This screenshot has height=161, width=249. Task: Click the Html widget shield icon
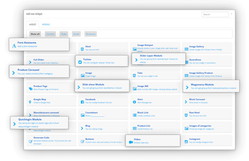pos(82,49)
